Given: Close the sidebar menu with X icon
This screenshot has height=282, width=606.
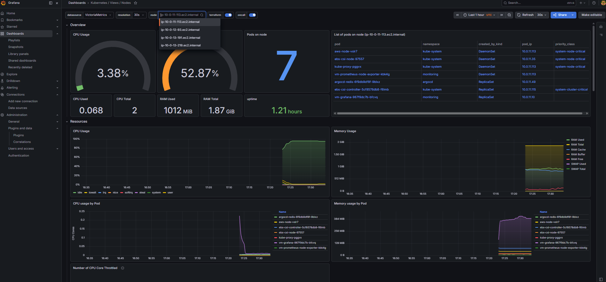Looking at the screenshot, I should pos(57,3).
